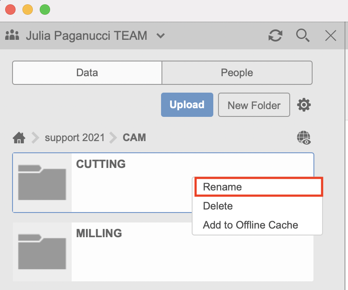Close the data panel with X
The image size is (348, 290).
[331, 35]
